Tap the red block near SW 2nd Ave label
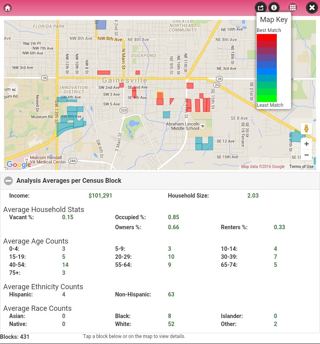 [122, 85]
